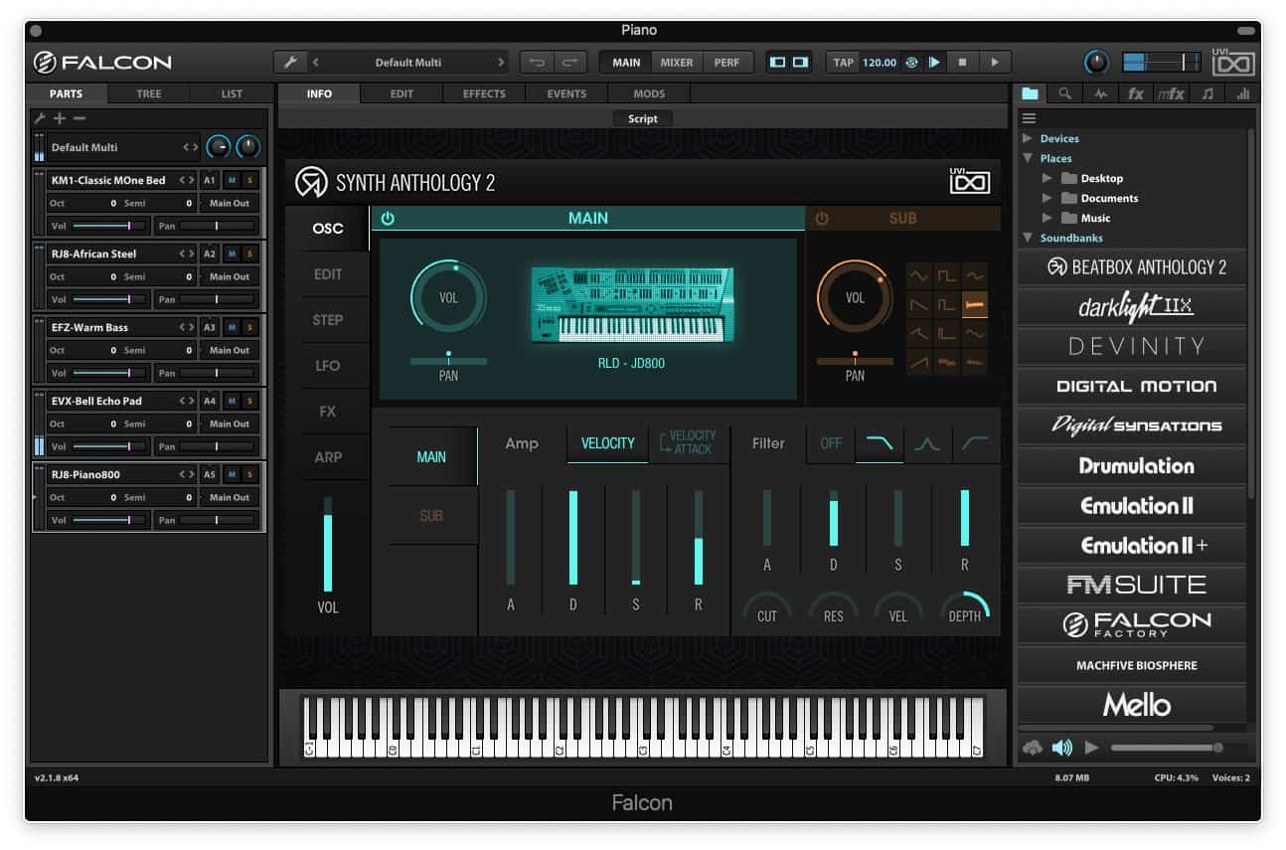Screen dimensions: 1286x850
Task: Adjust the EFZ-Warm Bass Vol slider
Action: tap(110, 373)
